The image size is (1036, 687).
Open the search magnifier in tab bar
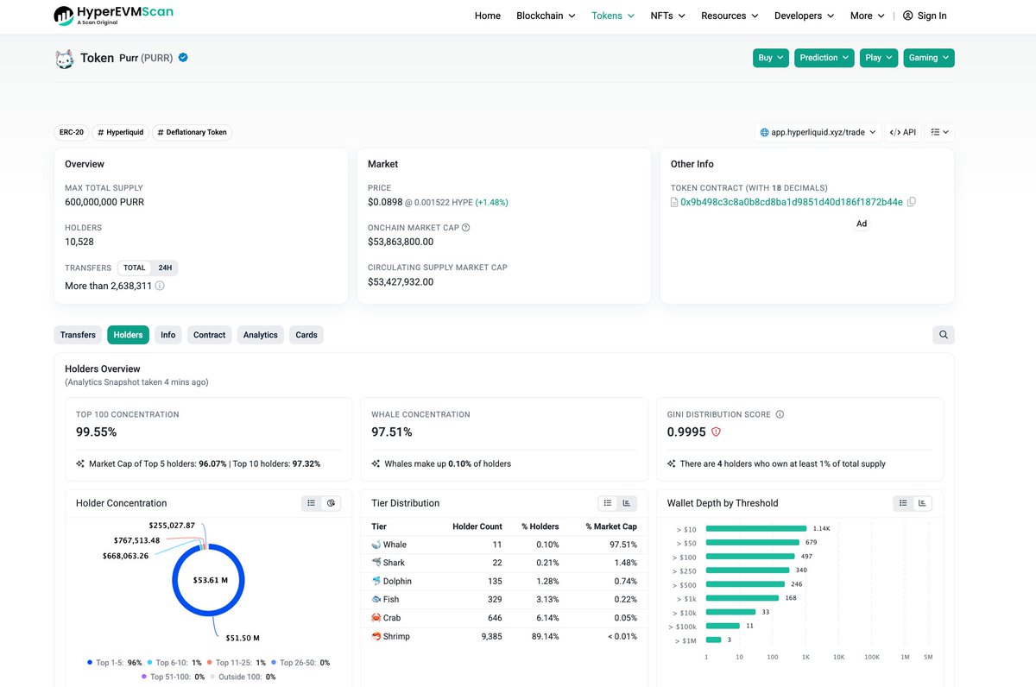coord(944,335)
